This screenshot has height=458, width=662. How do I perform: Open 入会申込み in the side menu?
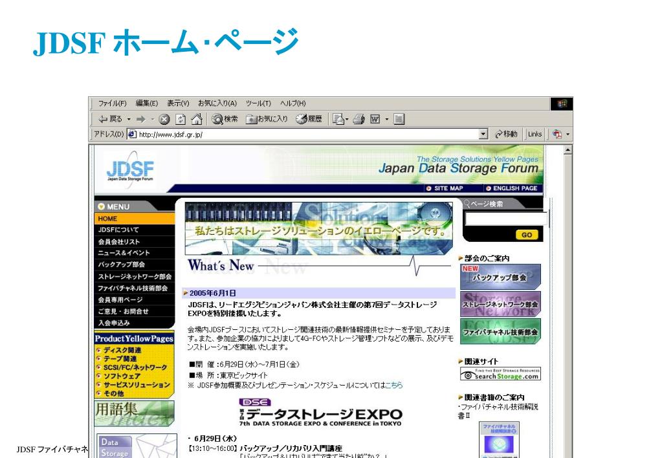click(x=134, y=323)
